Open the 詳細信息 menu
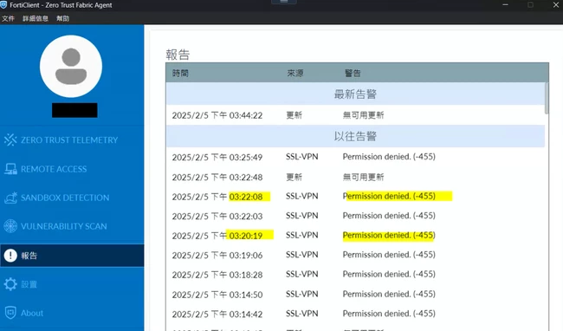 36,19
